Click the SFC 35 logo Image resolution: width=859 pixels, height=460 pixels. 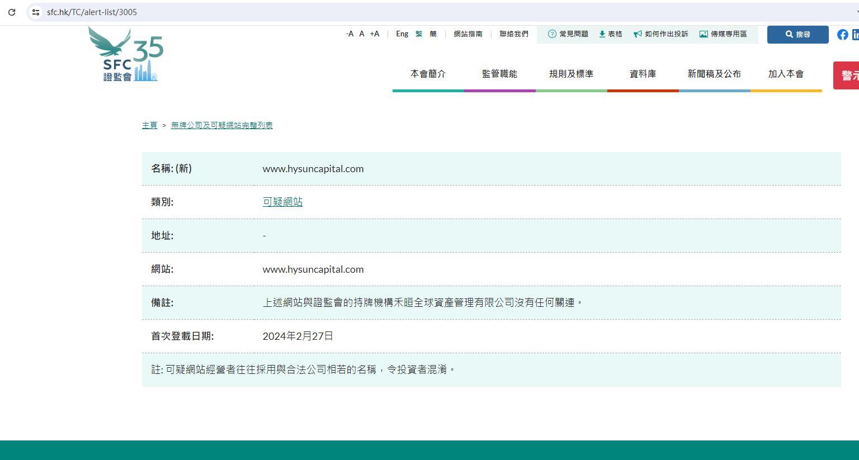click(126, 55)
